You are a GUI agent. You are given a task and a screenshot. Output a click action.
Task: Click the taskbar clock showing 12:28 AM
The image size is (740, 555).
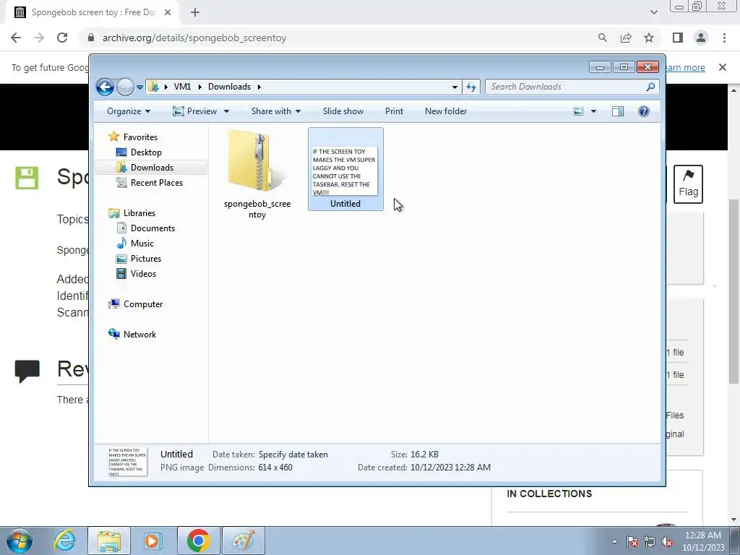coord(703,541)
